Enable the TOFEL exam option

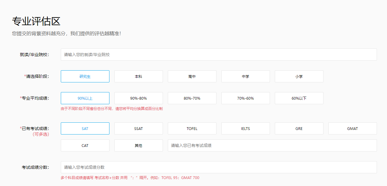[x=192, y=128]
